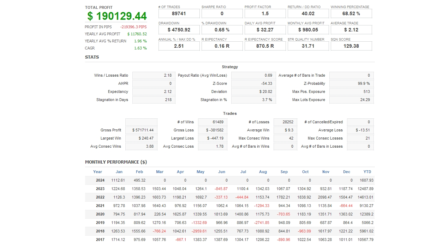The height and width of the screenshot is (242, 443).
Task: Click the 2017 September loss -890.96
Action: pyautogui.click(x=283, y=240)
